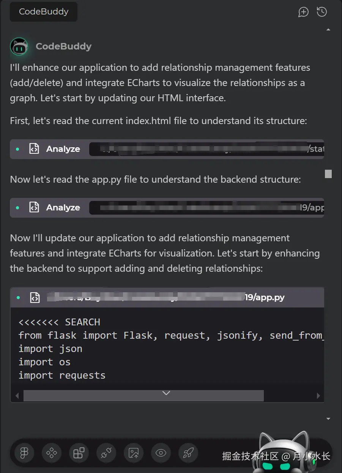Open the first Analyze step for index.html
Viewport: 342px width, 473px height.
tap(63, 149)
